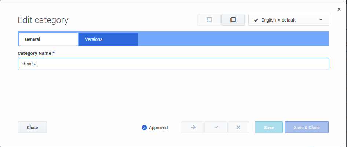Click the empty tab strip area right of Versions
Viewport: 347px width, 147px height.
pyautogui.click(x=233, y=39)
